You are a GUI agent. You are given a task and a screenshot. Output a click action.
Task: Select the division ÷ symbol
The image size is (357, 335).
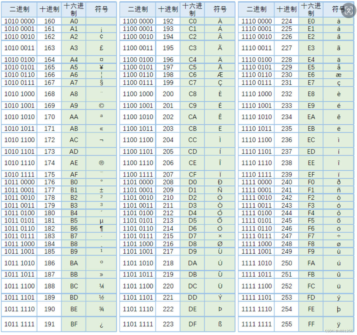[339, 236]
